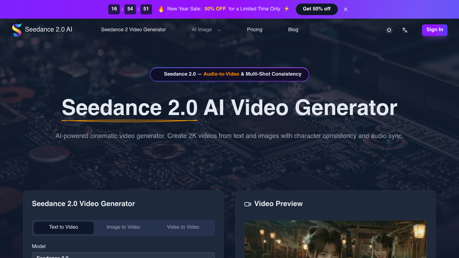459x258 pixels.
Task: Click the countdown minutes box showing 54
Action: [130, 9]
